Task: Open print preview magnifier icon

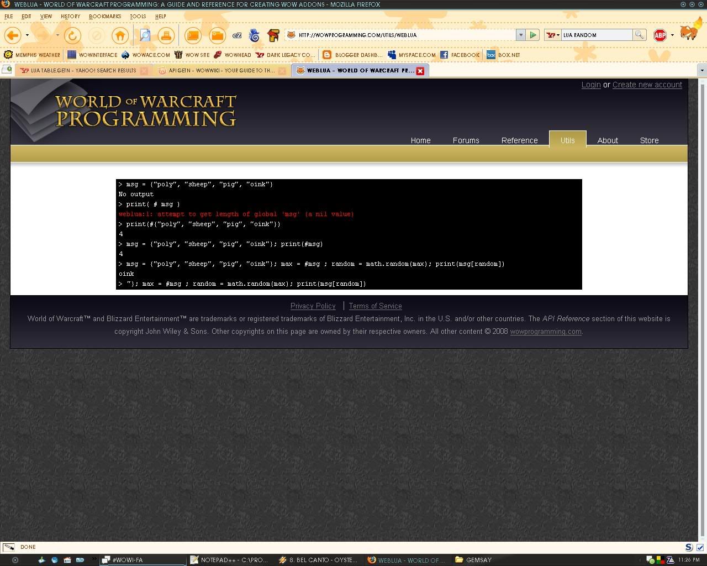Action: (145, 35)
